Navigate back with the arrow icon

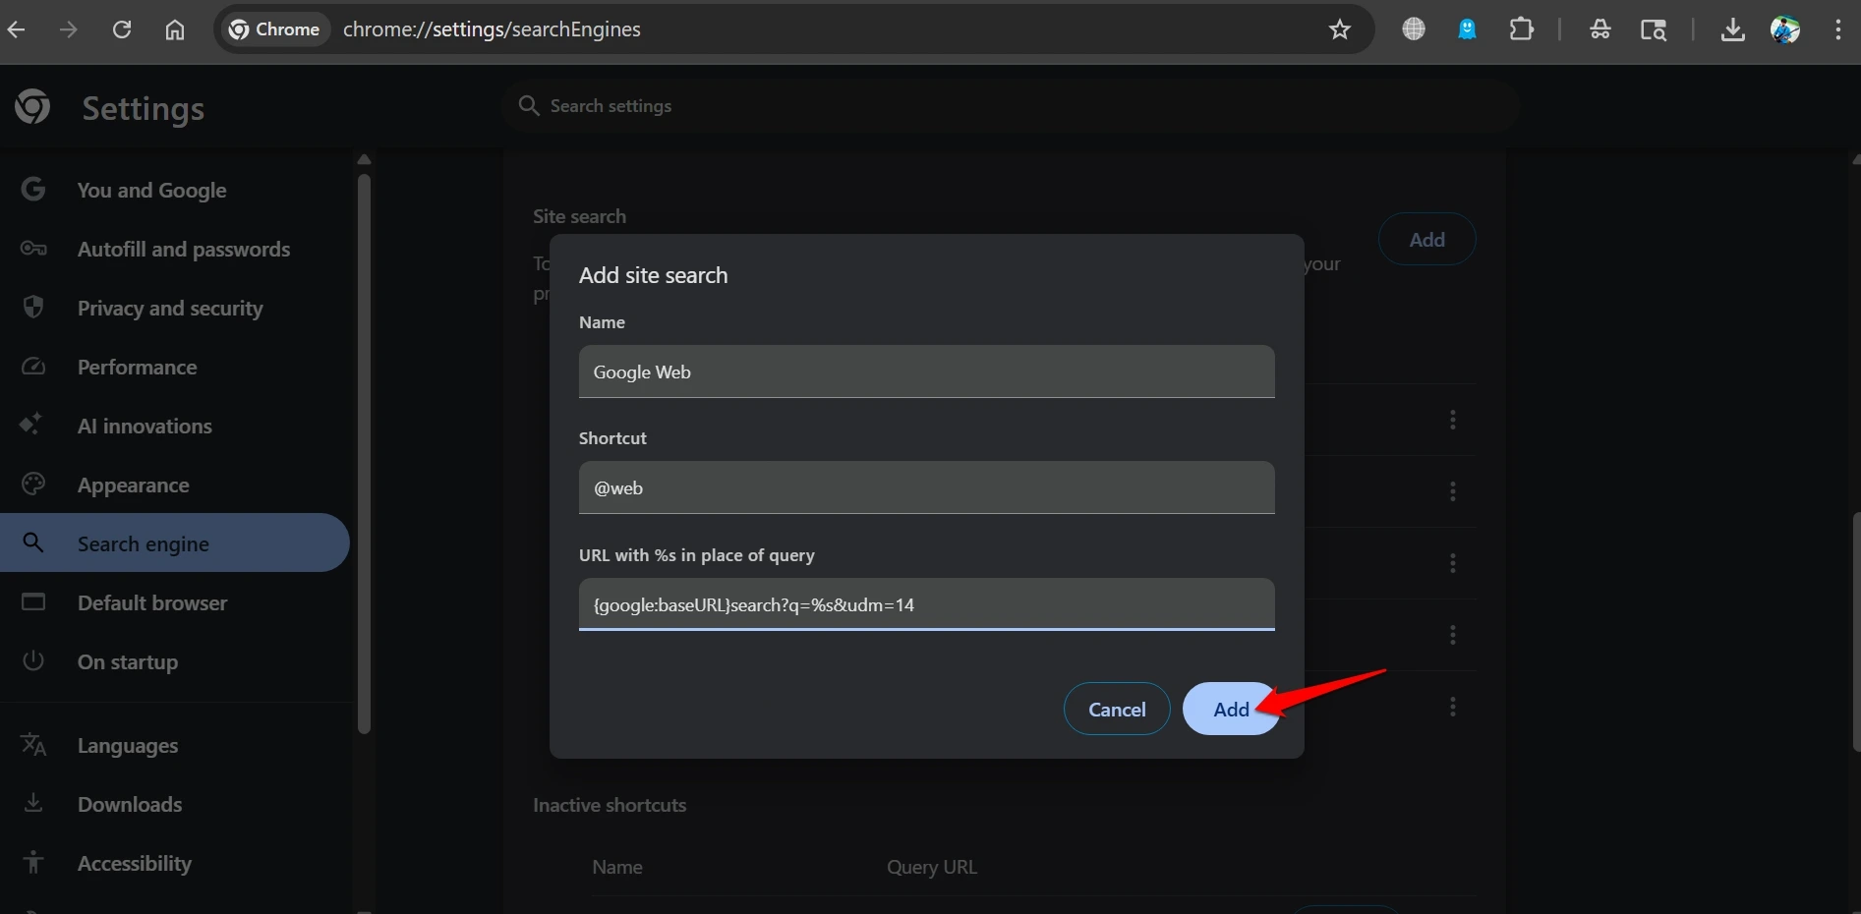pos(16,29)
